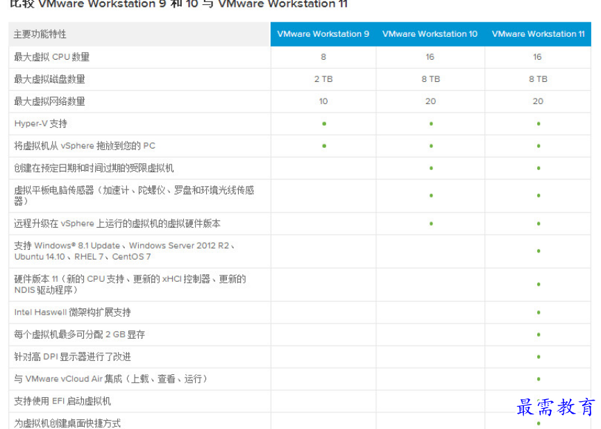Click the CPU count 8 under Workstation 9

[x=323, y=57]
